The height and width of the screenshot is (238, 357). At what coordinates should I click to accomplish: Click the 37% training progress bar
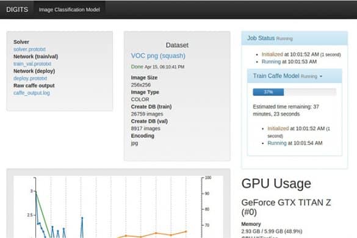pyautogui.click(x=294, y=92)
